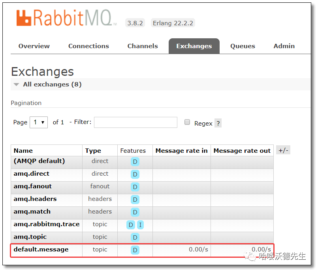Click the +/- columns button

point(283,150)
